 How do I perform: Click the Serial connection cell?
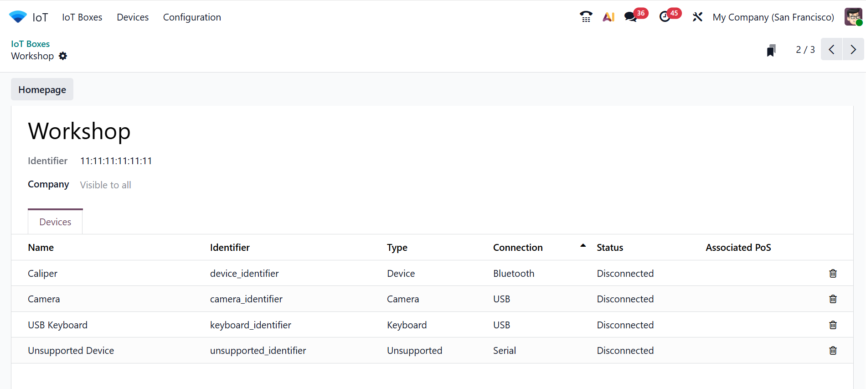tap(505, 350)
